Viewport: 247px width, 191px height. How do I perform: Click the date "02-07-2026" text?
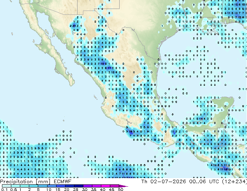point(168,182)
